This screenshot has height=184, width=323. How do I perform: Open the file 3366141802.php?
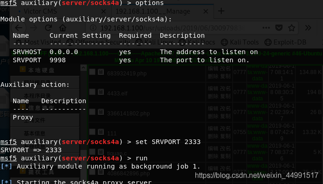tap(128, 114)
